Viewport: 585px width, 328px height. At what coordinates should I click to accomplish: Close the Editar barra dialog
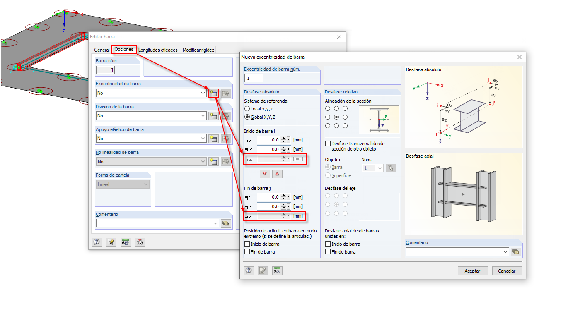pos(339,37)
